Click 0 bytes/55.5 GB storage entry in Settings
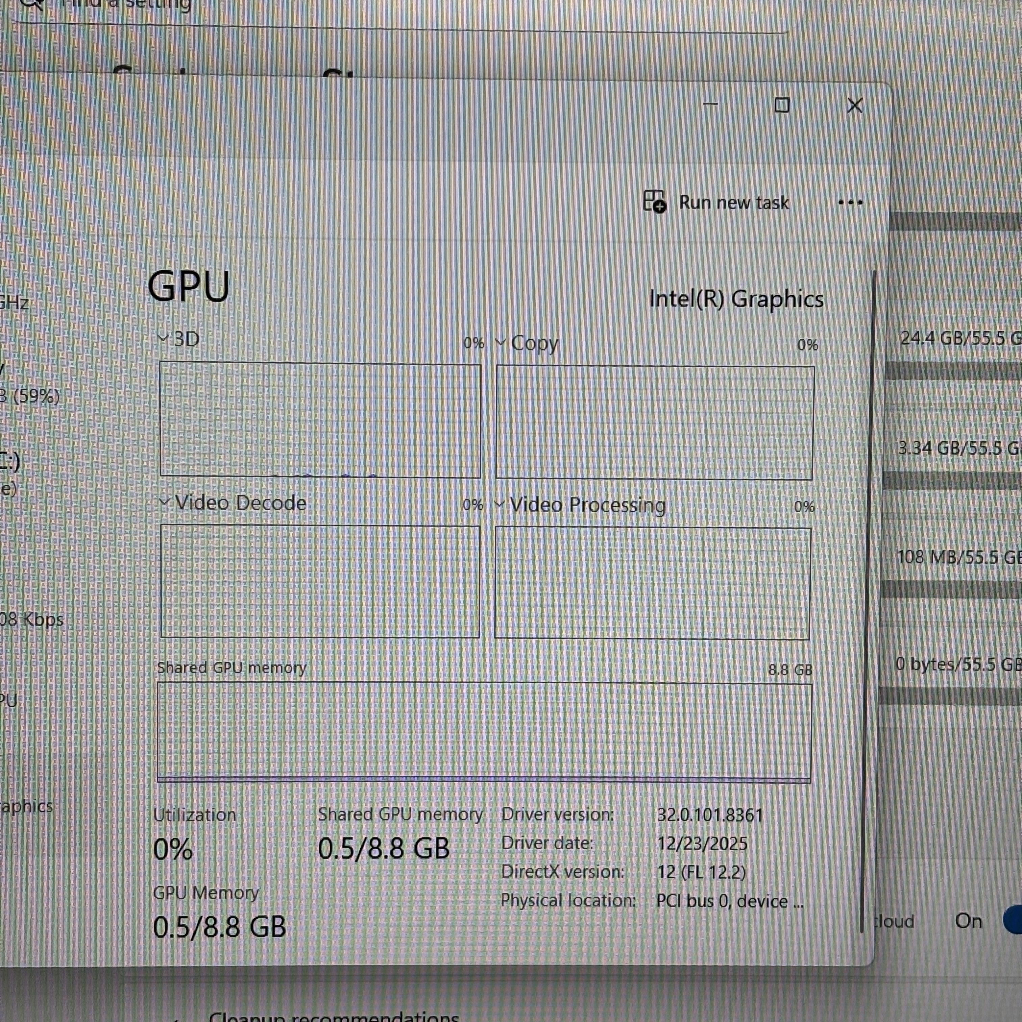This screenshot has width=1022, height=1022. tap(958, 664)
